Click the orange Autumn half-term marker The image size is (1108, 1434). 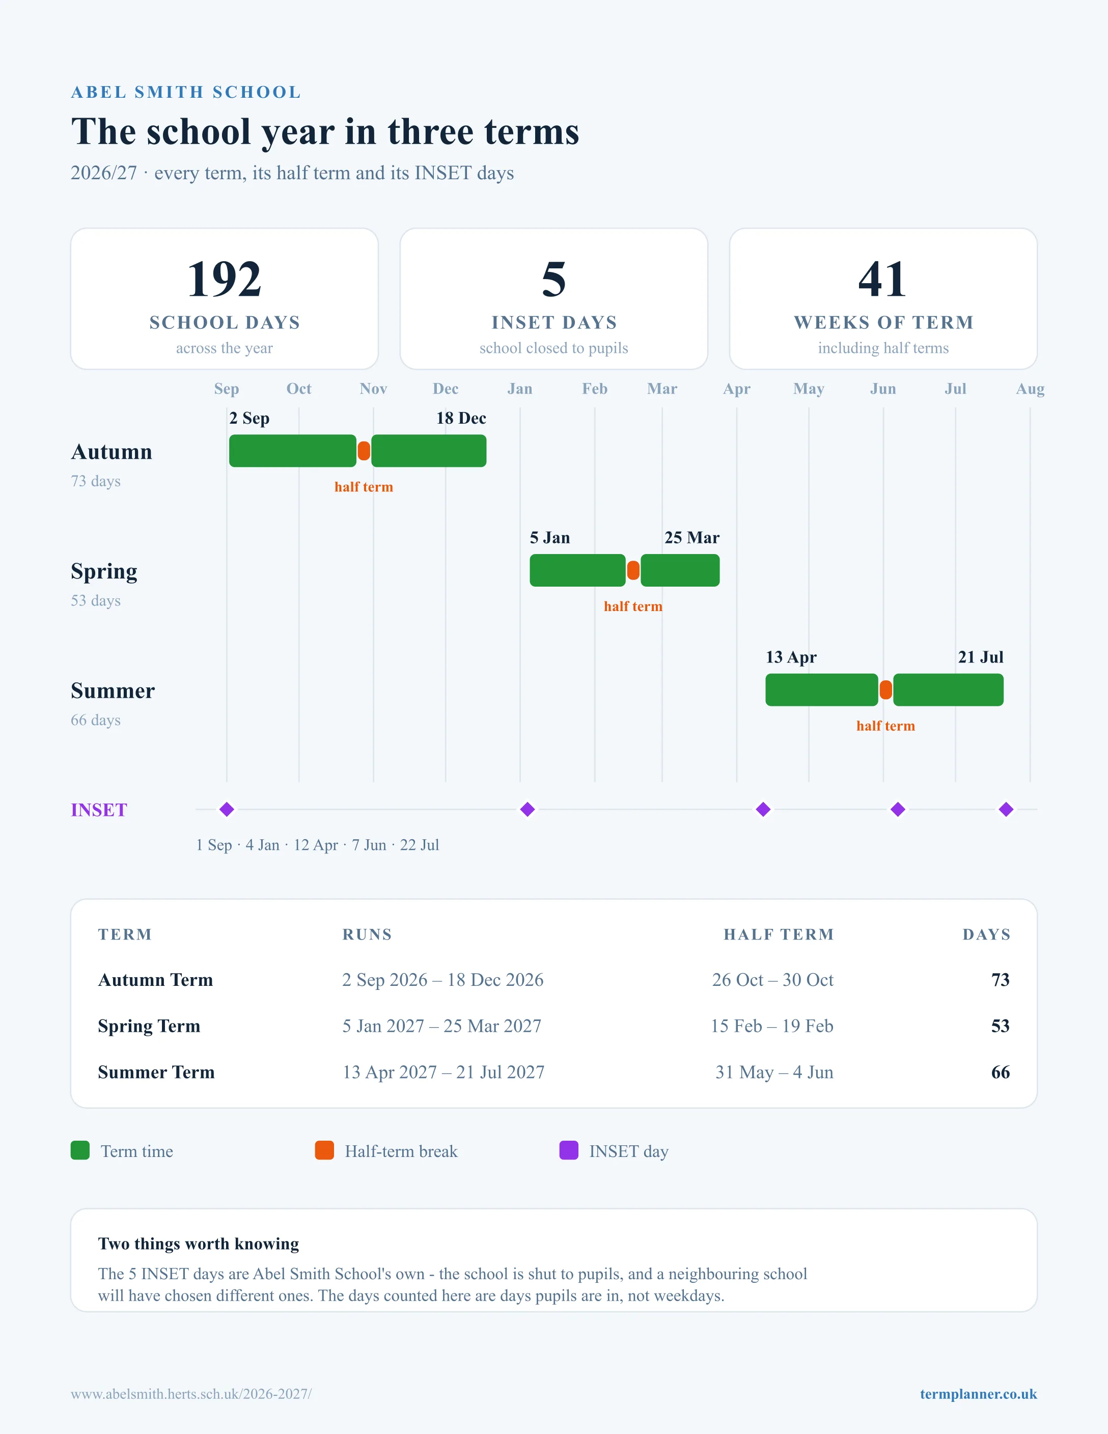point(364,451)
